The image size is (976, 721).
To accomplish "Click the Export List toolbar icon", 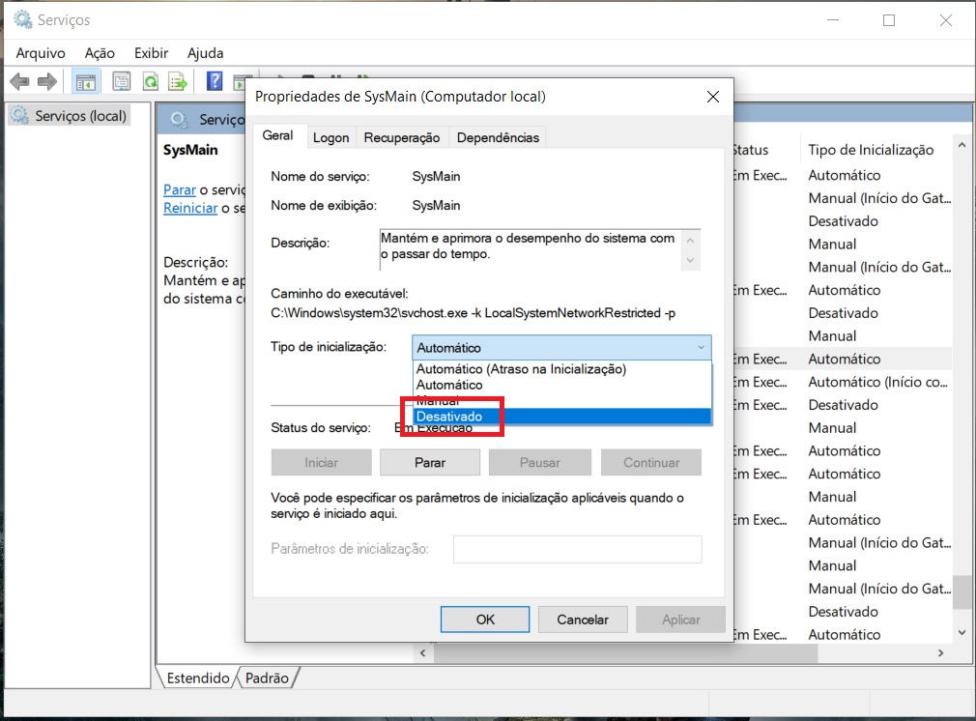I will [178, 81].
